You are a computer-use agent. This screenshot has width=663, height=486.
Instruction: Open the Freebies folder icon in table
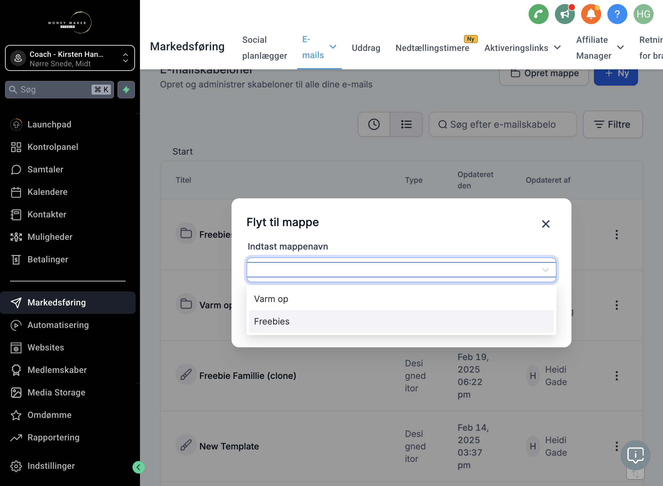pyautogui.click(x=186, y=233)
